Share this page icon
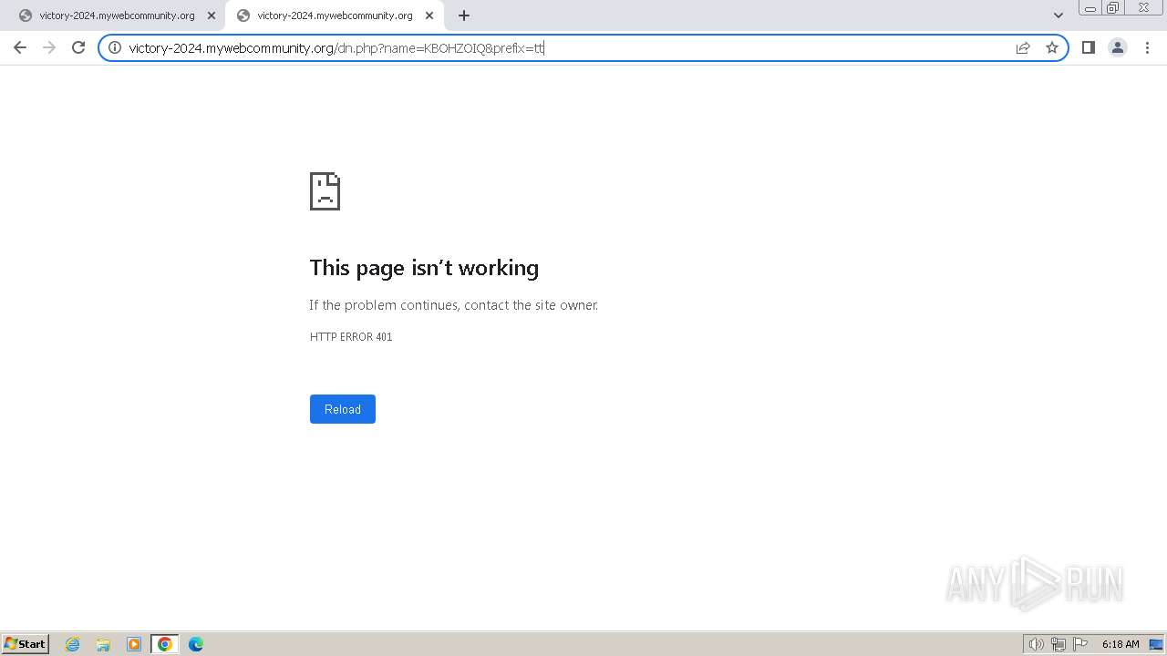The height and width of the screenshot is (656, 1167). [1023, 47]
